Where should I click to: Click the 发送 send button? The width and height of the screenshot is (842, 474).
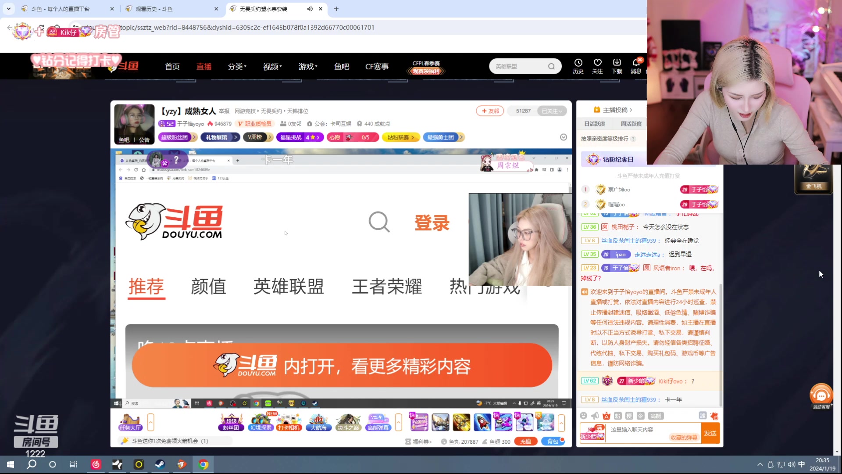click(x=710, y=433)
